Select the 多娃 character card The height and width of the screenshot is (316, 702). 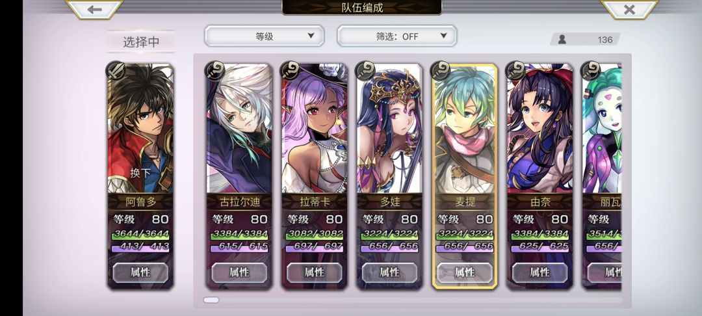click(x=389, y=176)
